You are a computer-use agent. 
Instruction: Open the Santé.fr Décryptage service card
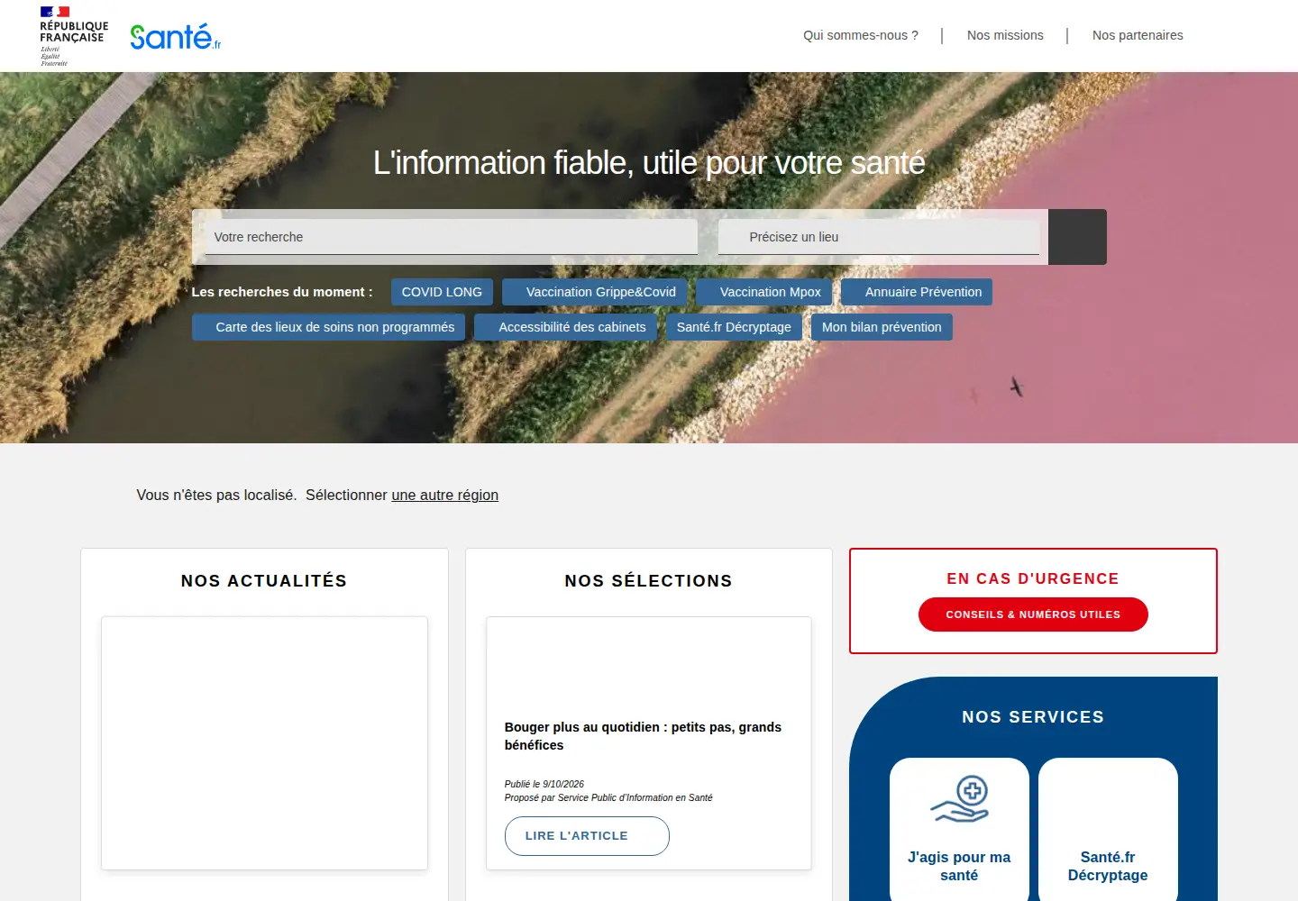[1108, 829]
